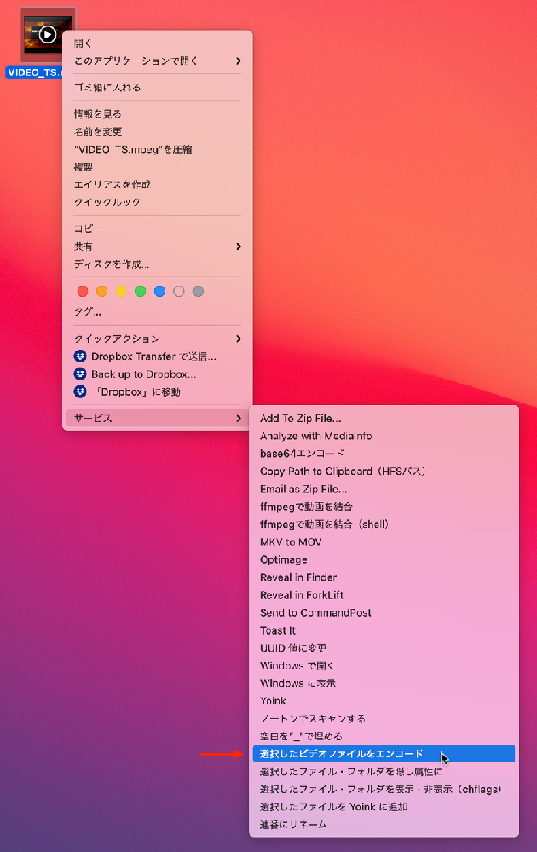Select ゴミ箱に入れる menu item
The image size is (537, 852).
click(x=158, y=87)
